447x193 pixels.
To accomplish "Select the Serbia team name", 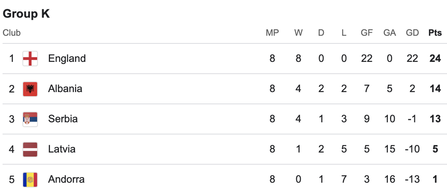I will (x=63, y=119).
